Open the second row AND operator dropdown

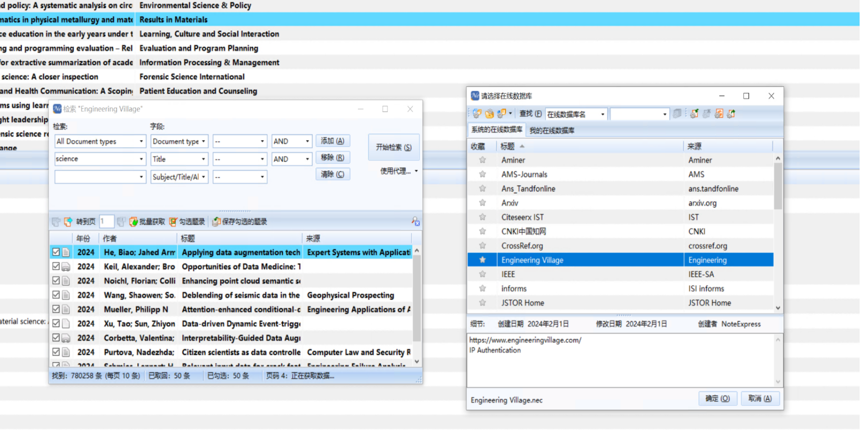click(x=307, y=159)
